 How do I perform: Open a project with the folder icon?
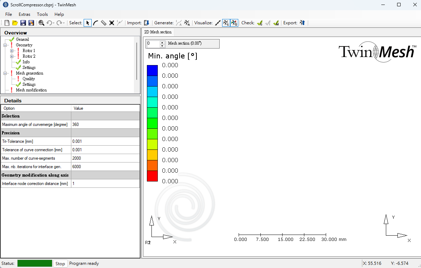[x=15, y=23]
